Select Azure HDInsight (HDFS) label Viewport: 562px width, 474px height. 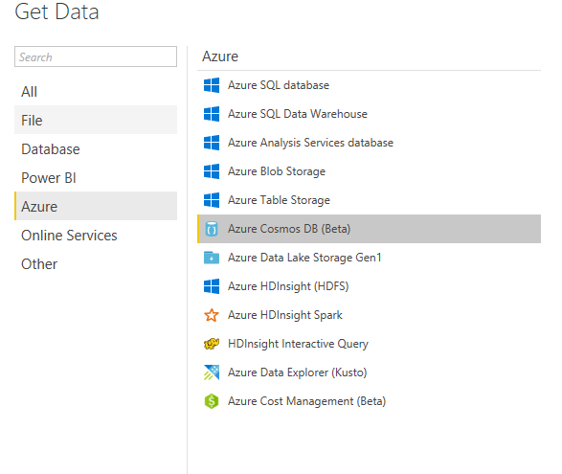click(x=288, y=286)
